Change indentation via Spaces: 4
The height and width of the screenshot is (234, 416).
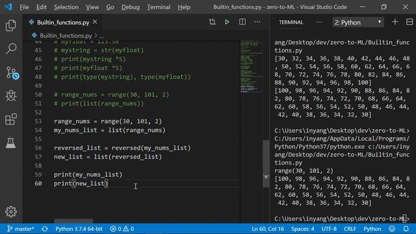[x=302, y=229]
